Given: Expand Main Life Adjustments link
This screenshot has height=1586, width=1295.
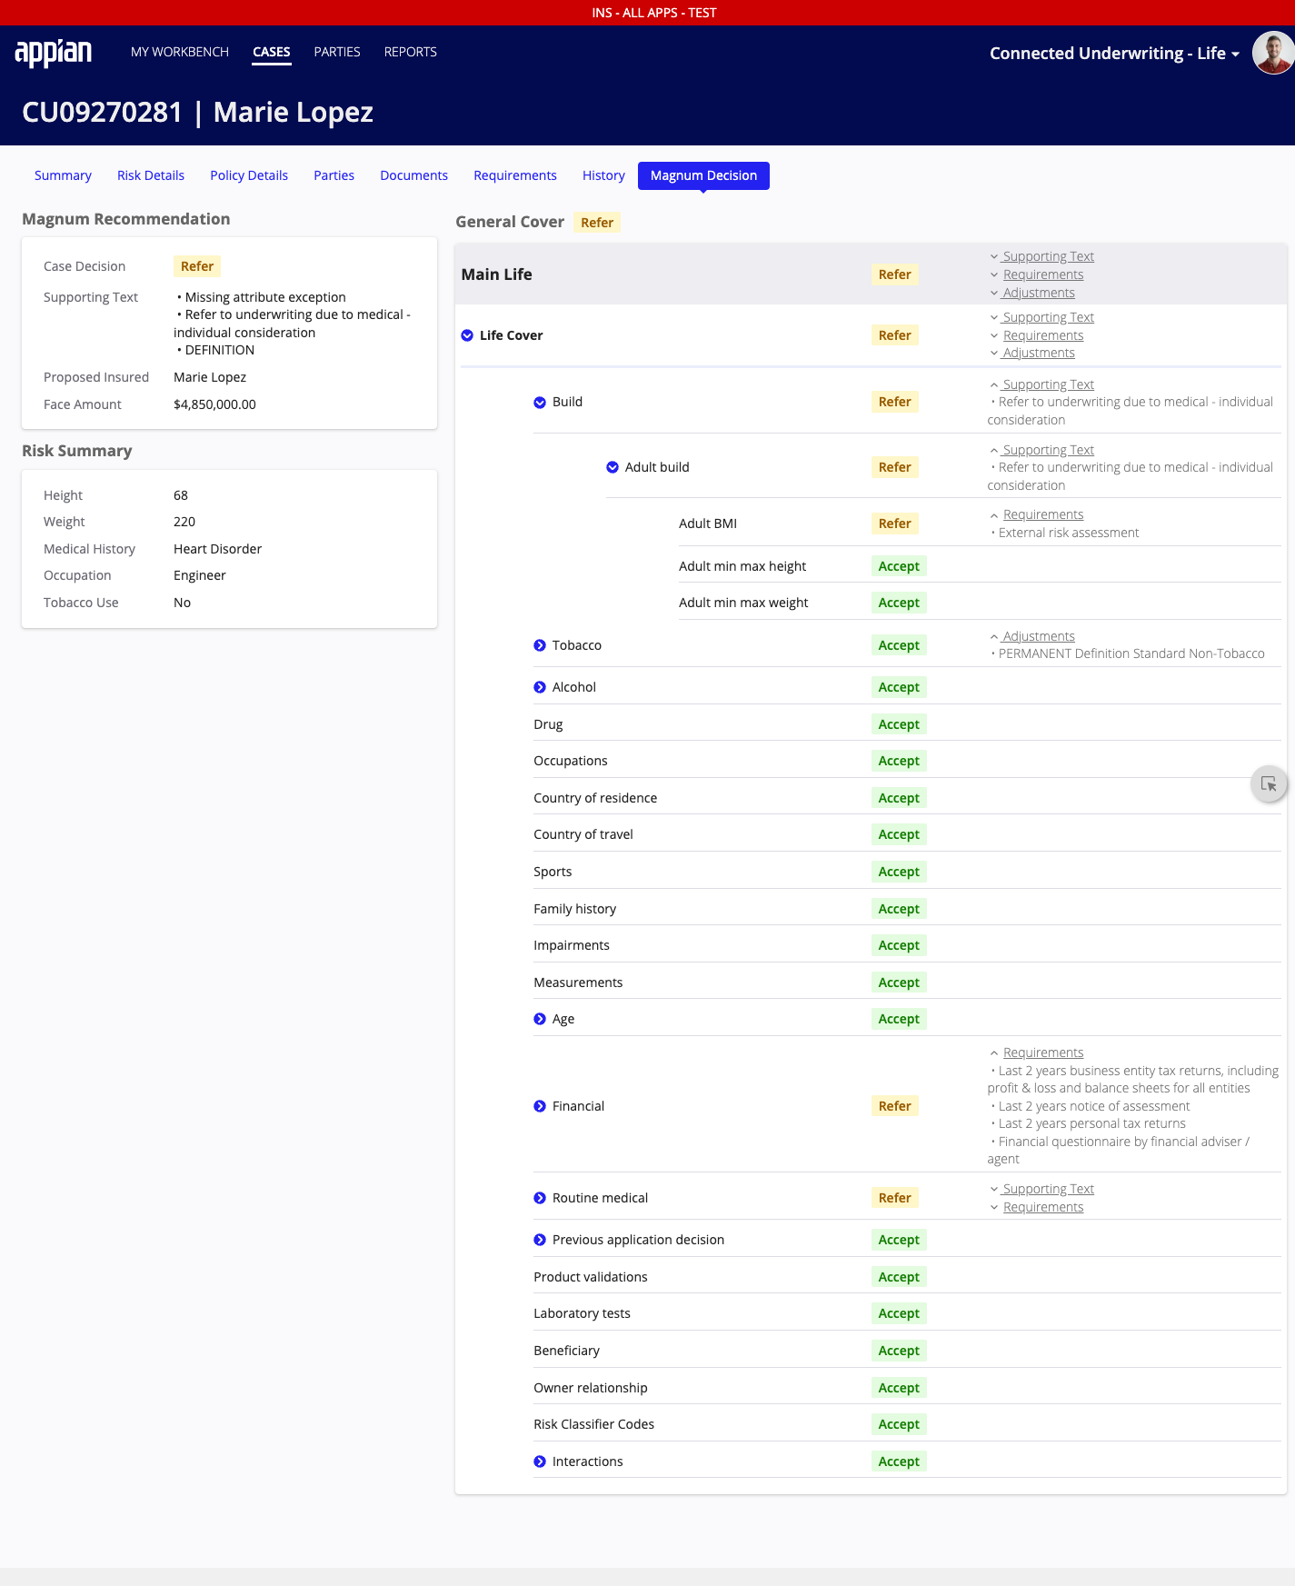Looking at the screenshot, I should (1032, 293).
